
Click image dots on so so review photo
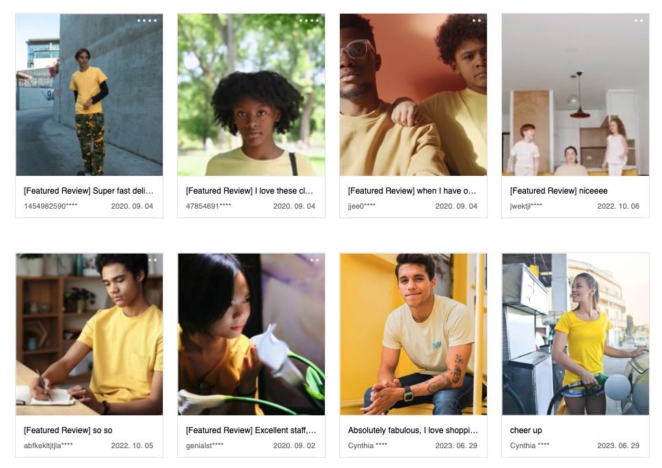(x=153, y=260)
